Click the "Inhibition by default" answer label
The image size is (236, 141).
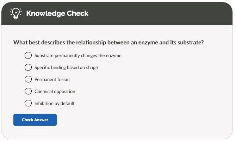[x=54, y=103]
